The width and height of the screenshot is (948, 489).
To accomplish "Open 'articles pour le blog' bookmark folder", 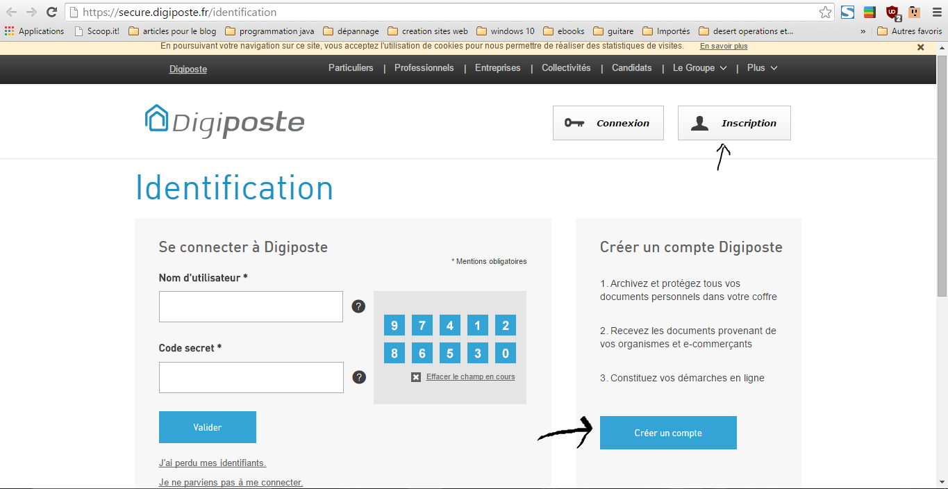I will click(x=172, y=31).
